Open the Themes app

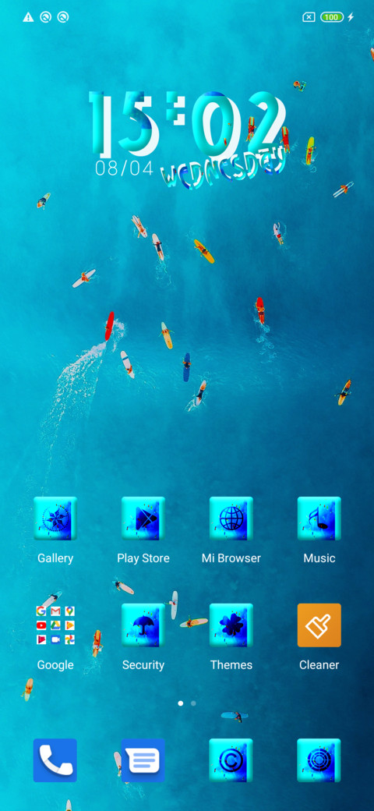click(x=231, y=625)
